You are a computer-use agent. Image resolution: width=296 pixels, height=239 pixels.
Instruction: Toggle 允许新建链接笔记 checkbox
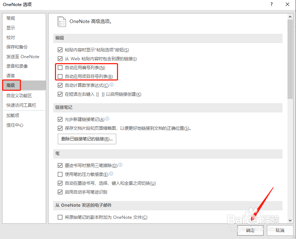60,119
